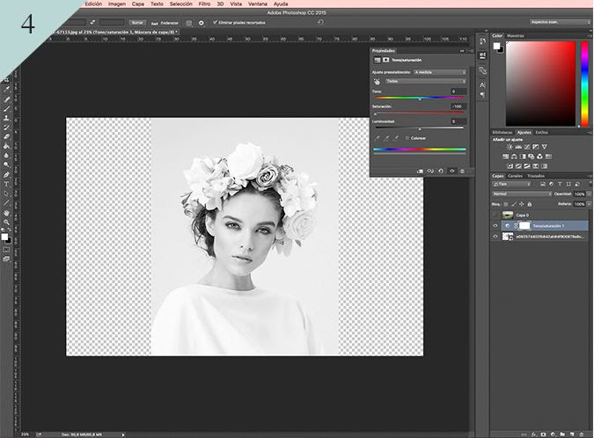Screen dimensions: 594x438
Task: Hide the Tono/saturación 1 layer
Action: pyautogui.click(x=495, y=226)
